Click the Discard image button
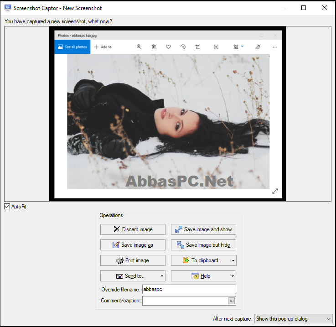This screenshot has height=327, width=336. 133,229
